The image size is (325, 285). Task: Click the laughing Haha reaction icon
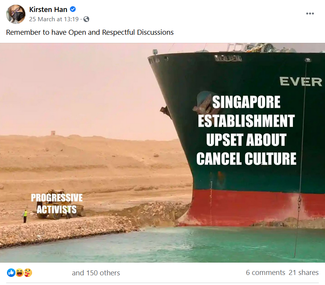click(20, 273)
